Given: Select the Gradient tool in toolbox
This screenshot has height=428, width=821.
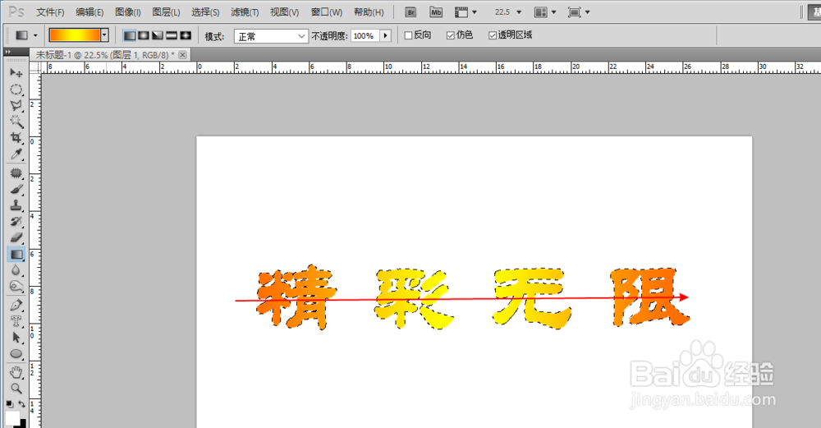Looking at the screenshot, I should 16,255.
